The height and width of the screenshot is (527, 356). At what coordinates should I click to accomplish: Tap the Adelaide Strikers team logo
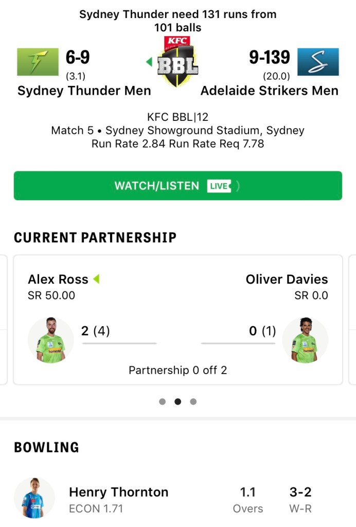pos(318,62)
